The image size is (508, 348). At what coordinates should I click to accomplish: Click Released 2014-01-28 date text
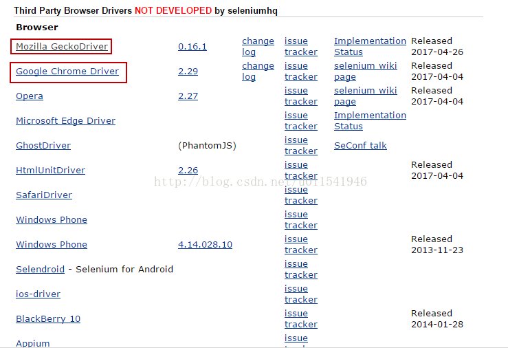(437, 319)
